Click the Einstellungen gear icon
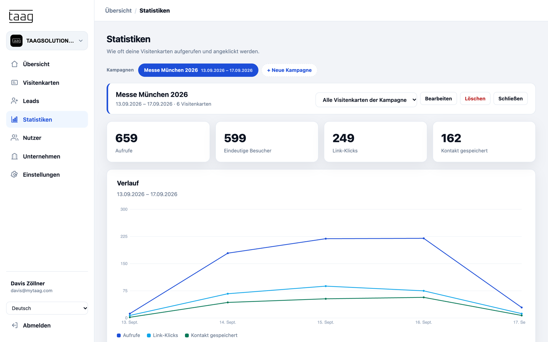This screenshot has width=548, height=342. [x=14, y=174]
